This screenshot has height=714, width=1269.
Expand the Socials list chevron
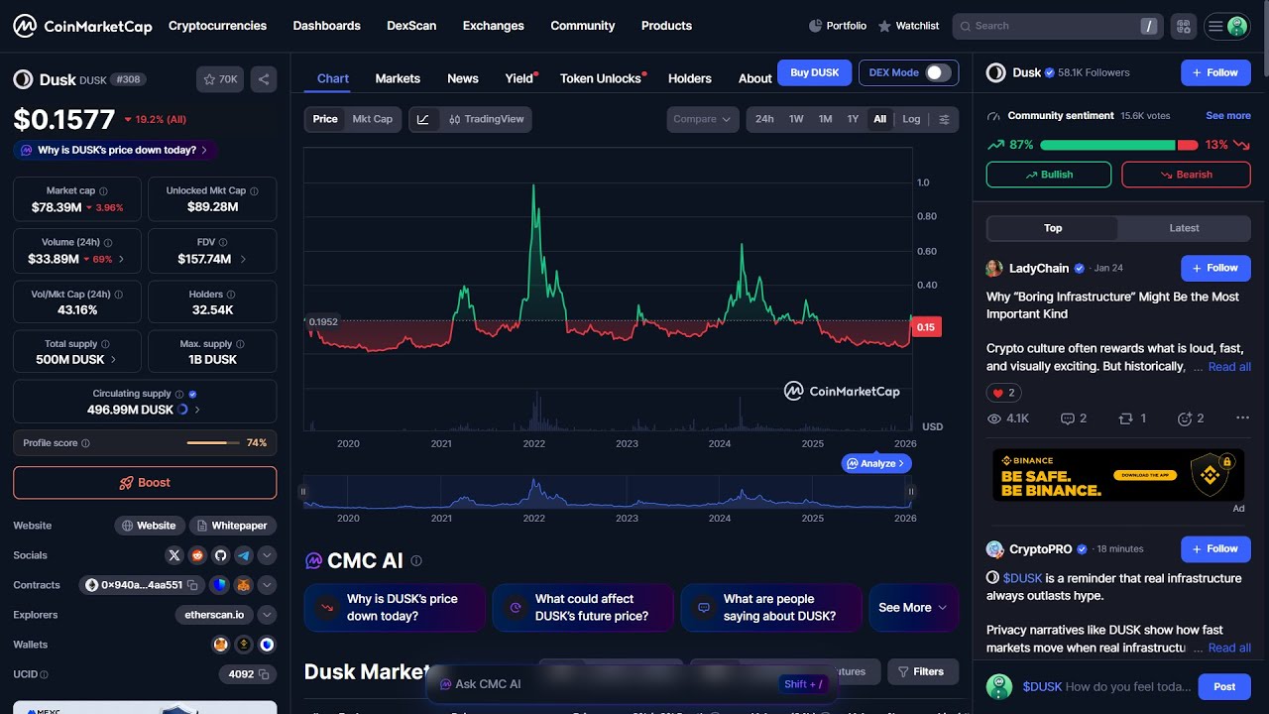tap(267, 555)
